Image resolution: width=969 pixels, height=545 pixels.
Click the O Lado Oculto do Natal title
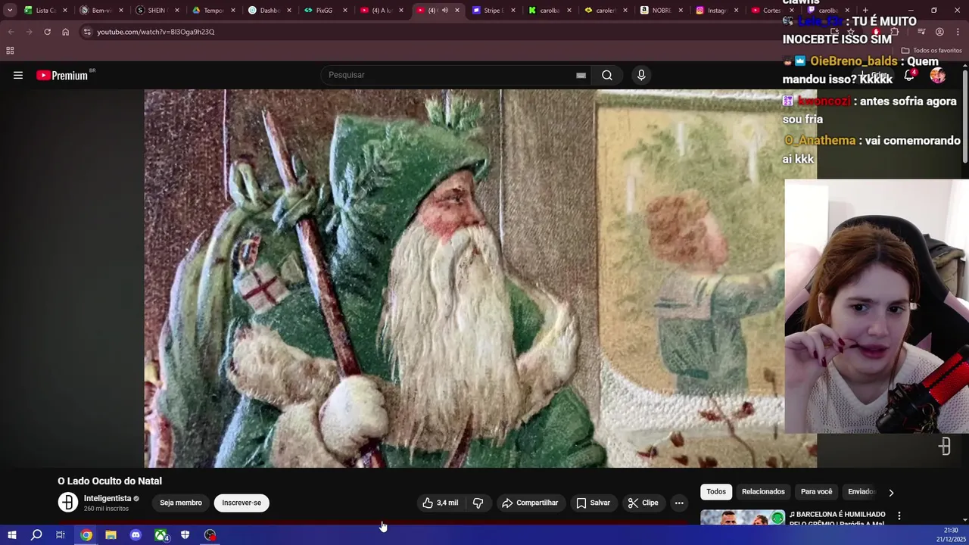pos(110,481)
